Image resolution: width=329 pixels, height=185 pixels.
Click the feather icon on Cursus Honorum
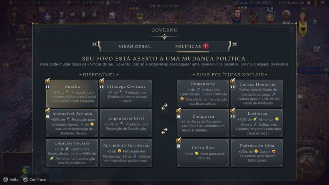pyautogui.click(x=233, y=81)
